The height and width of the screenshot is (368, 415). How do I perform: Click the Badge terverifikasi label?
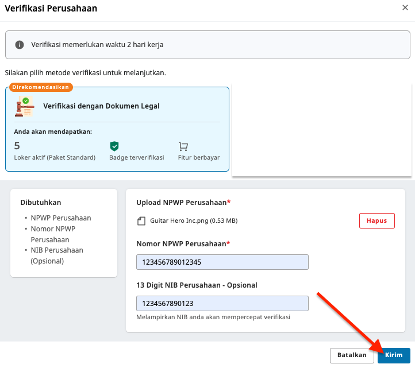137,157
